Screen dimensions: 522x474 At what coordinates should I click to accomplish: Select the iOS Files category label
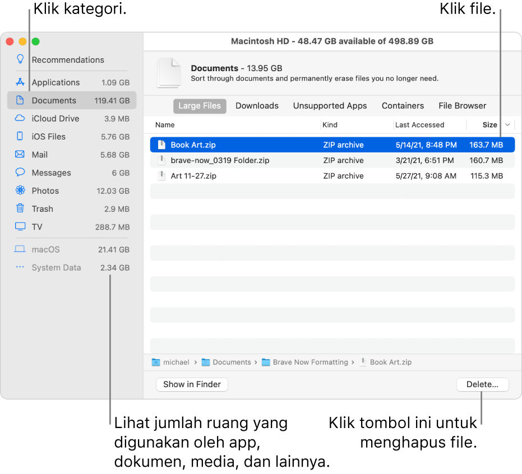coord(49,136)
